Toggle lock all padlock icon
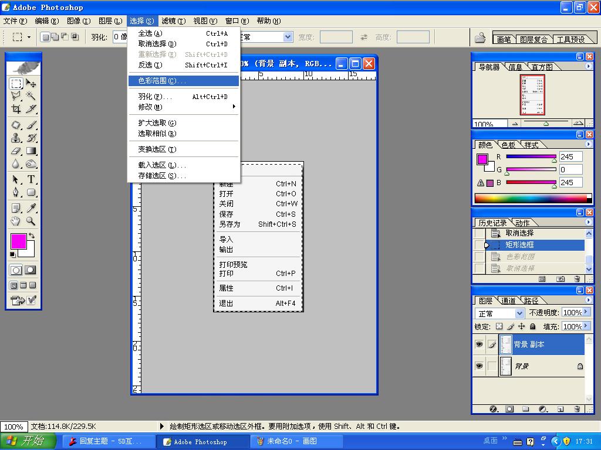The width and height of the screenshot is (601, 450). click(x=532, y=326)
